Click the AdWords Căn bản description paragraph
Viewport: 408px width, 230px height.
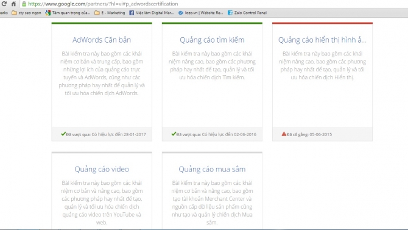tap(102, 73)
